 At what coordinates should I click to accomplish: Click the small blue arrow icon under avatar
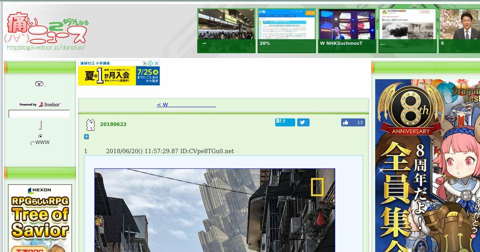pyautogui.click(x=86, y=137)
